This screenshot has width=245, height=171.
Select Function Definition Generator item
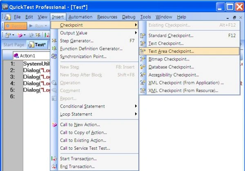pyautogui.click(x=94, y=49)
